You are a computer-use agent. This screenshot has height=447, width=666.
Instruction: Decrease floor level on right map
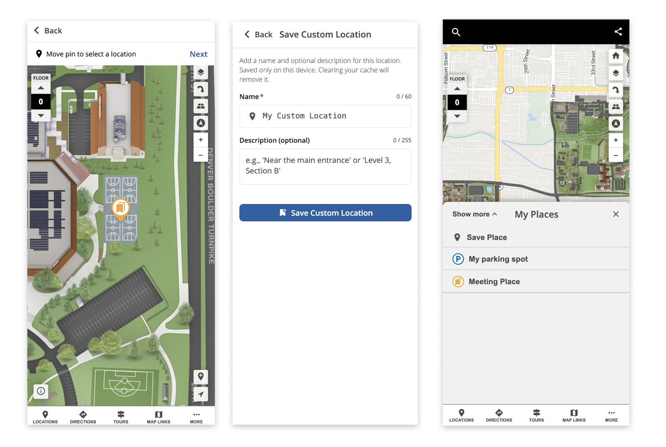(x=457, y=116)
